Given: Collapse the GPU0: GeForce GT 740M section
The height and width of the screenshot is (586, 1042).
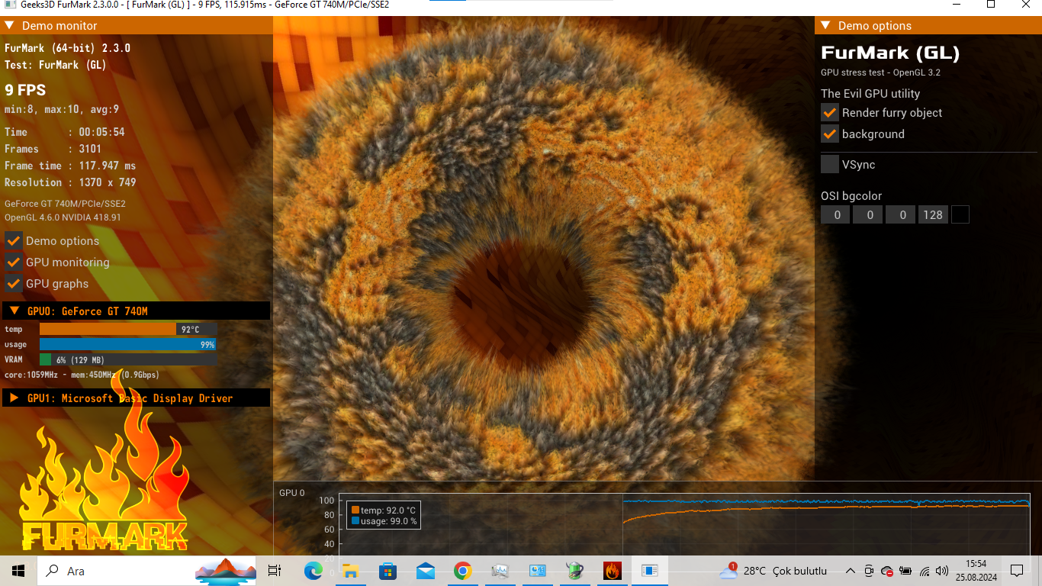Looking at the screenshot, I should pyautogui.click(x=14, y=311).
